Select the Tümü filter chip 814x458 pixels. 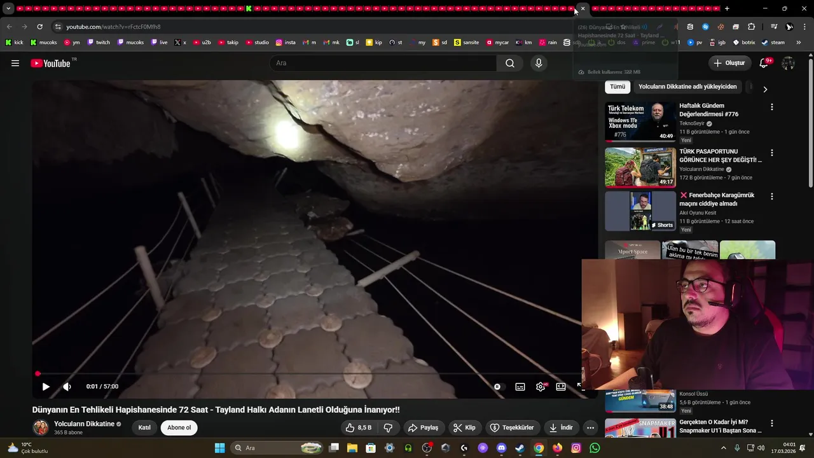click(617, 87)
